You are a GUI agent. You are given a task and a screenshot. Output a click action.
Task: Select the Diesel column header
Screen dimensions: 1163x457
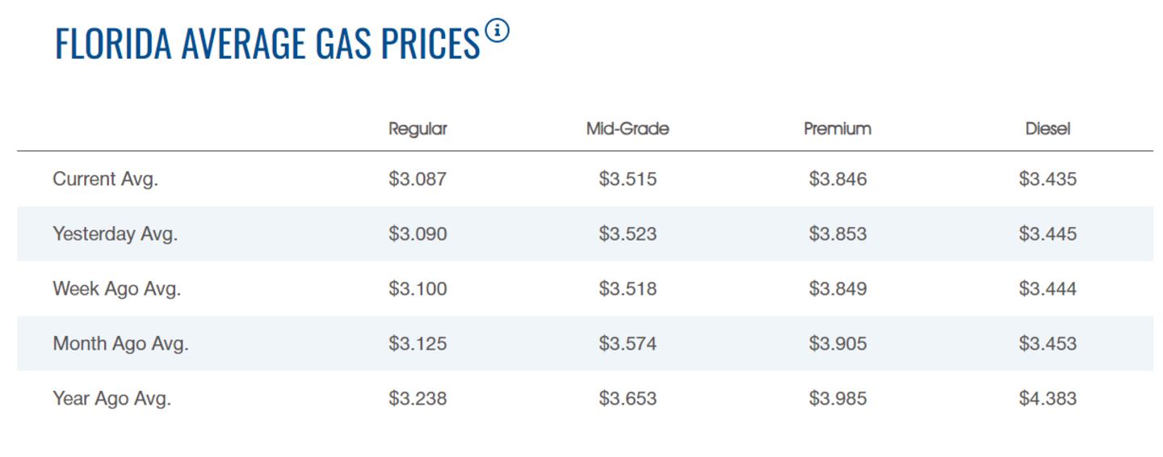pyautogui.click(x=1048, y=128)
